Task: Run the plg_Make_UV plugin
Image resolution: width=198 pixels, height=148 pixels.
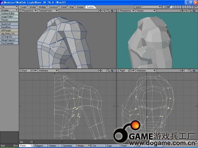Action: [9, 34]
